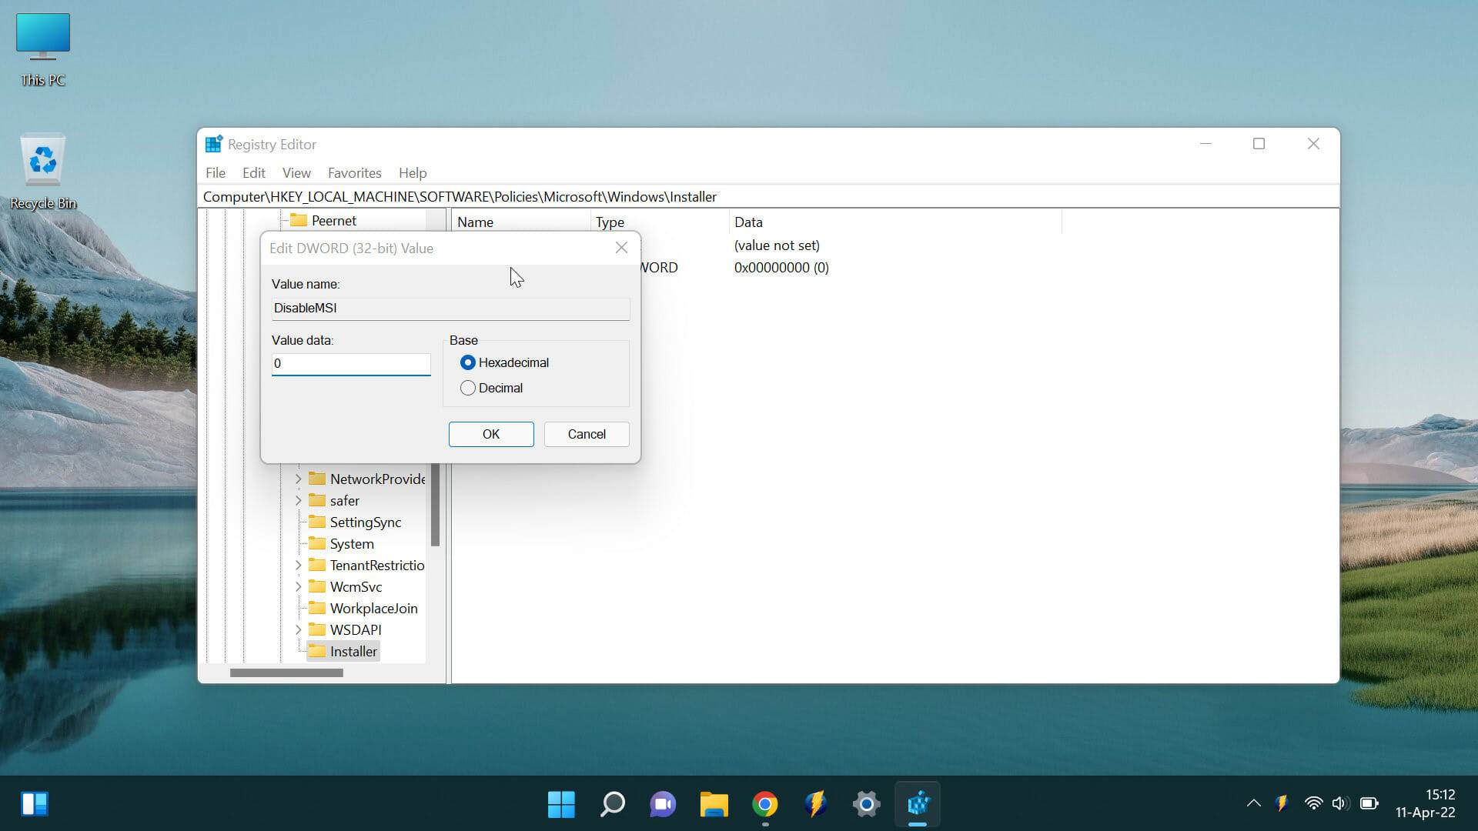Image resolution: width=1478 pixels, height=831 pixels.
Task: Open Settings gear in taskbar
Action: click(x=866, y=804)
